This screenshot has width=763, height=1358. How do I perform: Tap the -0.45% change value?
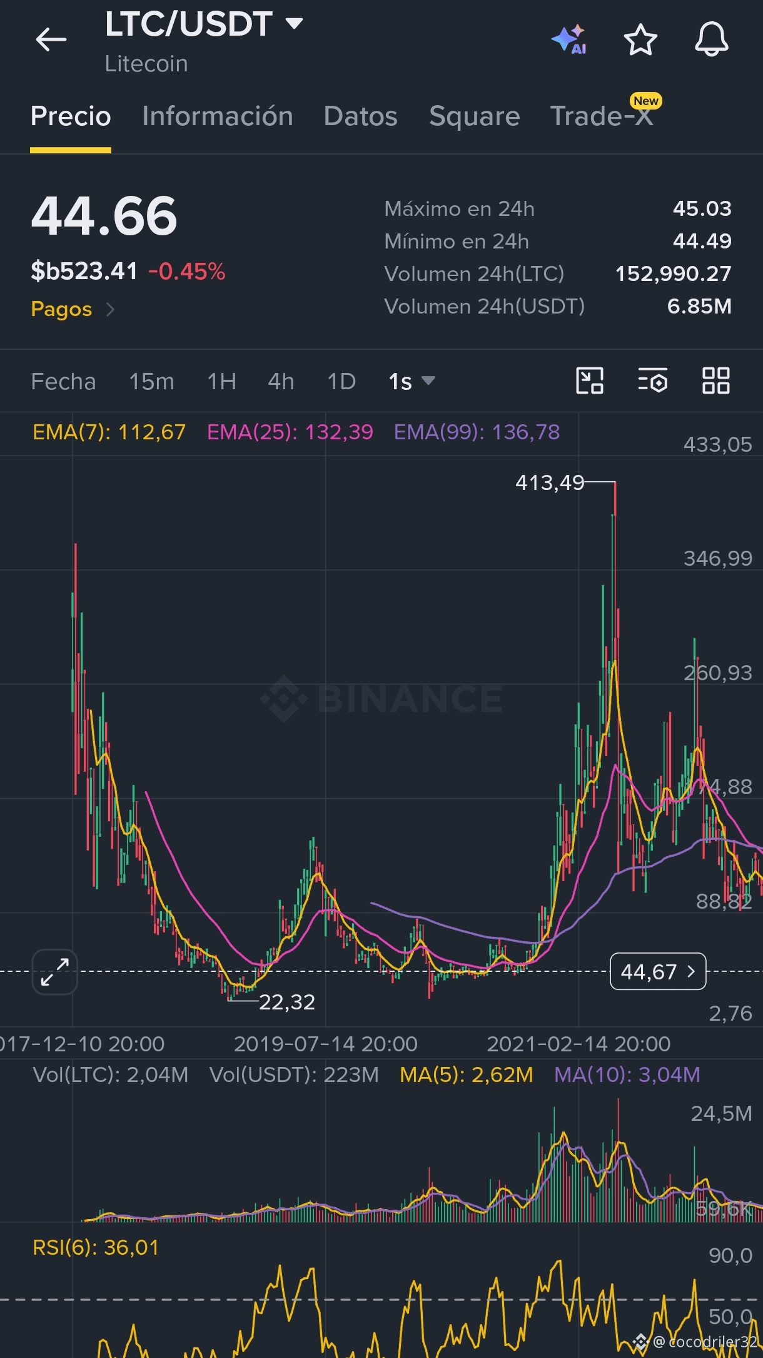point(187,271)
